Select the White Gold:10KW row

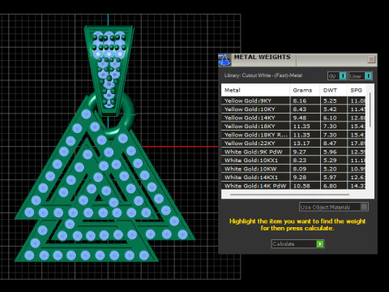coord(293,169)
